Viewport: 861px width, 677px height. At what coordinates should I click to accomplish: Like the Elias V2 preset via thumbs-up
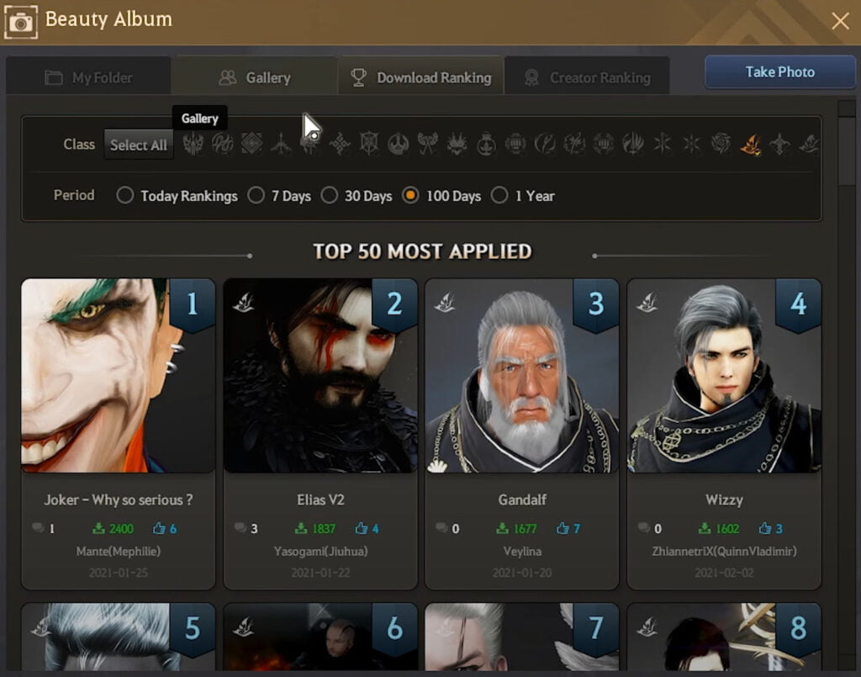click(x=361, y=528)
